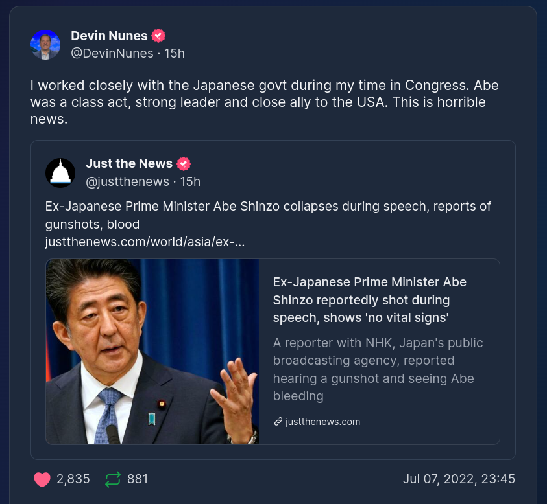
Task: Click the 2,835 likes count
Action: 73,479
